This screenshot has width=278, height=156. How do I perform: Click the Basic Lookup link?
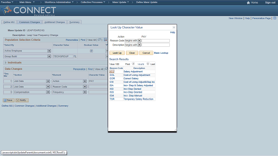(x=161, y=53)
